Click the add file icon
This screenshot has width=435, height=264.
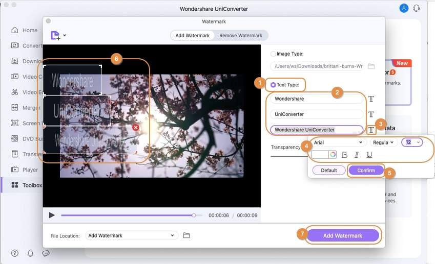(55, 35)
